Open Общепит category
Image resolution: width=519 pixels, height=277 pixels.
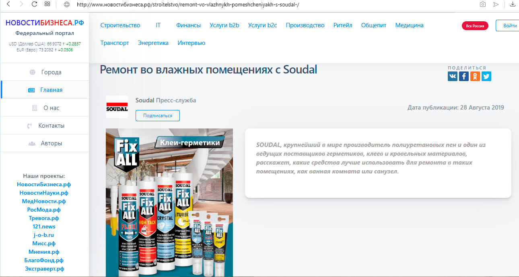(x=374, y=25)
